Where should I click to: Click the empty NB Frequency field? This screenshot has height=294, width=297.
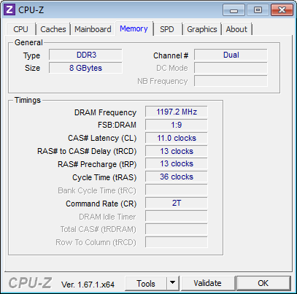(x=231, y=81)
